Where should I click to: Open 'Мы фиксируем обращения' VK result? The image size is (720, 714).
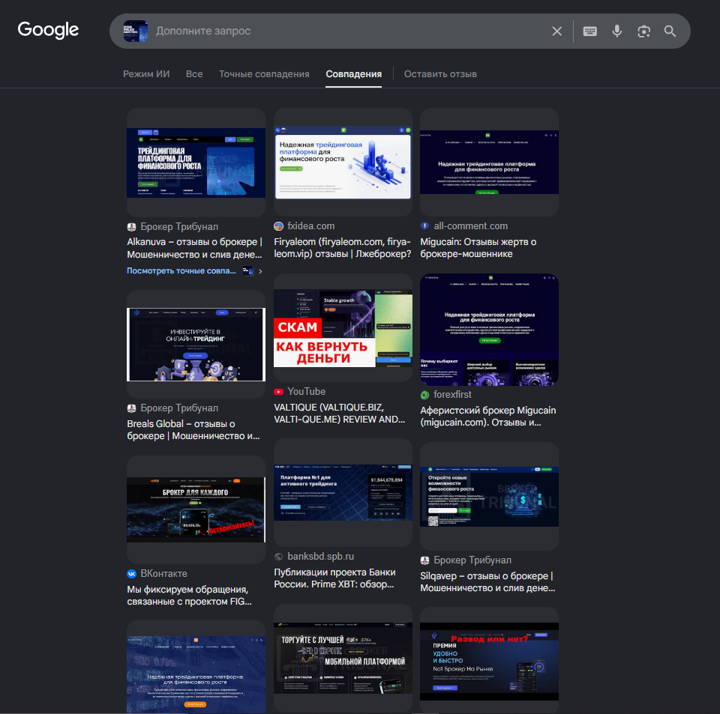pos(189,595)
